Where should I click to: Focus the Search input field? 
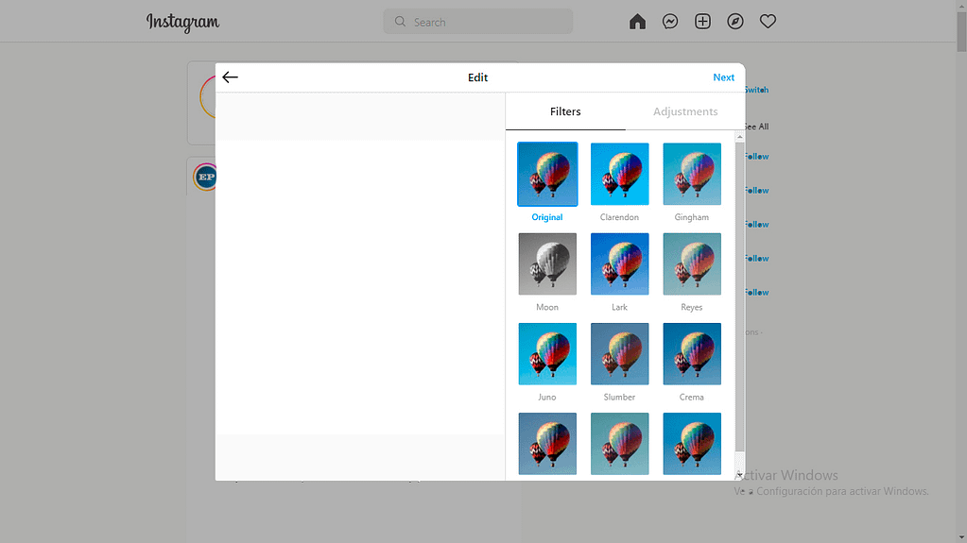(478, 22)
